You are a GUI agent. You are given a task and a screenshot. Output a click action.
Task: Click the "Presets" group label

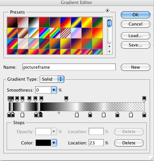click(x=17, y=12)
